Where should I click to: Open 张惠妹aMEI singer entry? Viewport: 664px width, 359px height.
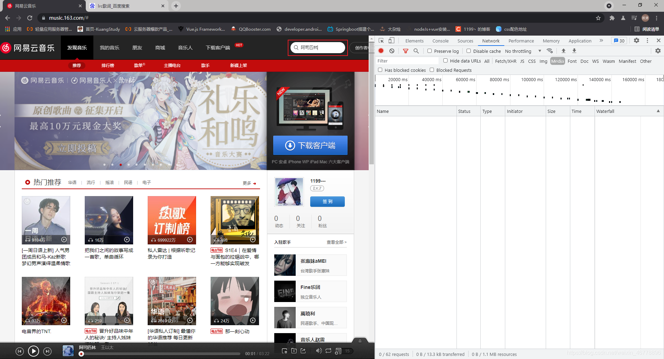click(x=310, y=265)
